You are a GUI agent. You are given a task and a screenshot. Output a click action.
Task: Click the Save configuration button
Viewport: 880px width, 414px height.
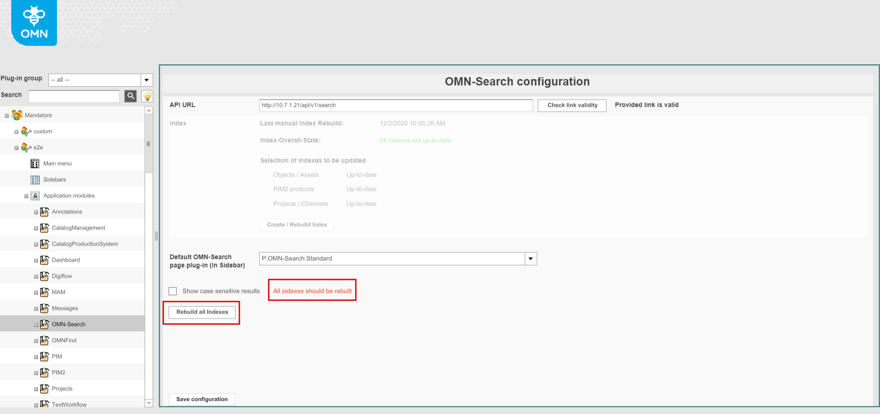point(201,399)
